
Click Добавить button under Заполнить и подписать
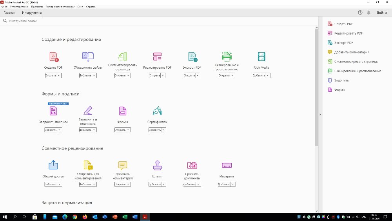click(85, 130)
